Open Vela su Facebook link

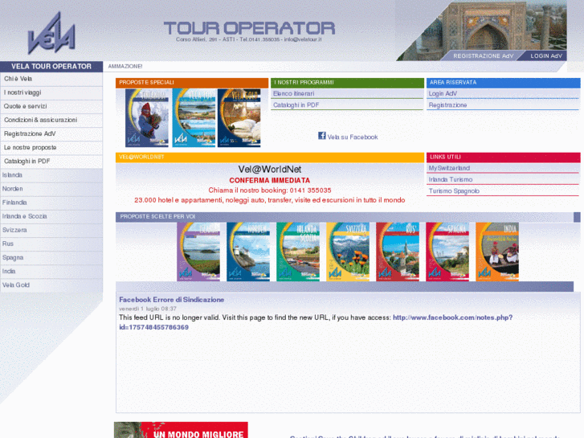(x=353, y=137)
